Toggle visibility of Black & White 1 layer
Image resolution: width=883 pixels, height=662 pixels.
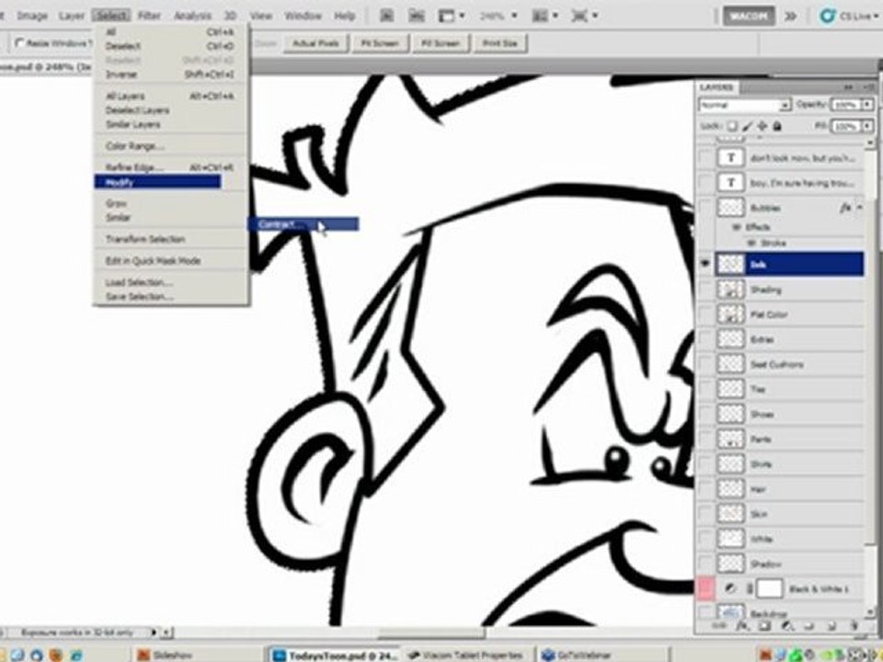click(705, 588)
